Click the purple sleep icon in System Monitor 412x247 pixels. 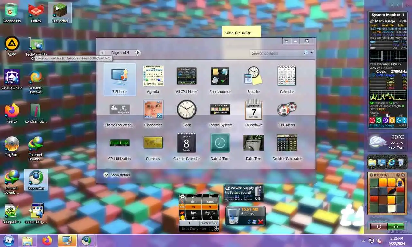[x=386, y=120]
